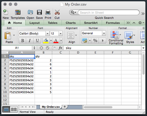Click the Cut scissors icon
The width and height of the screenshot is (147, 116).
(57, 12)
